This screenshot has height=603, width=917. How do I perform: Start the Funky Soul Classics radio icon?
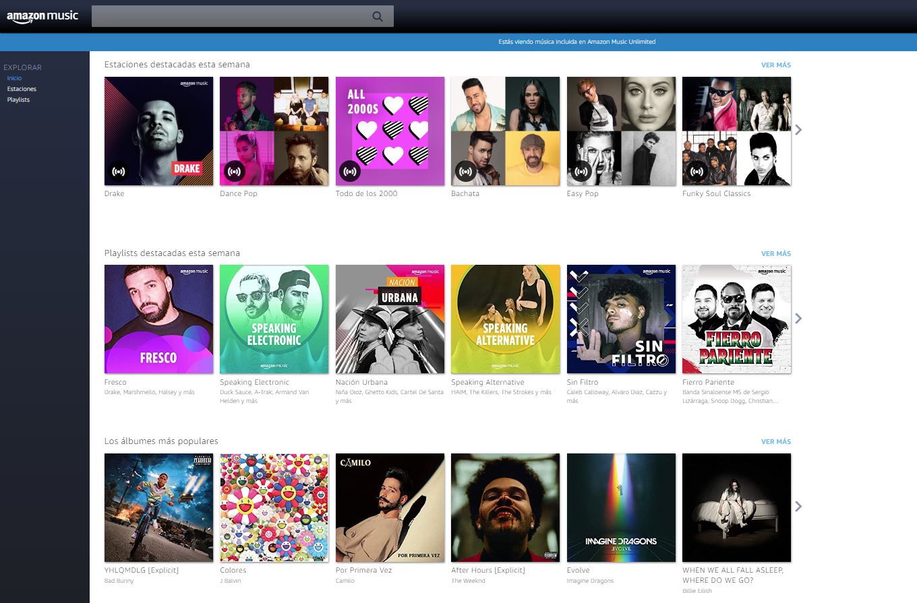697,172
